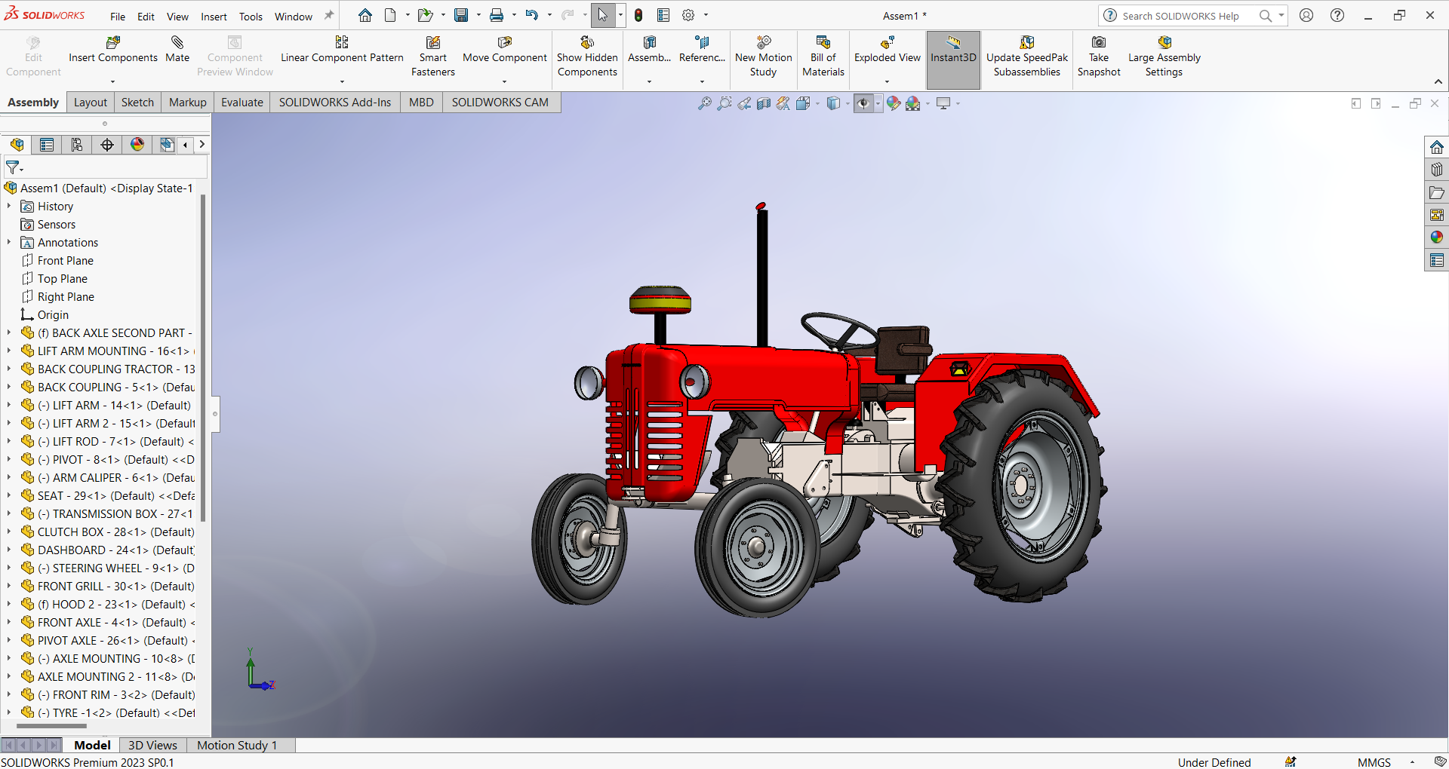
Task: Open Large Assembly Settings
Action: pos(1164,57)
